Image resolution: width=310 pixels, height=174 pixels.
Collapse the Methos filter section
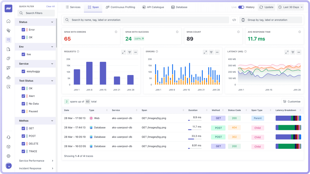point(52,121)
